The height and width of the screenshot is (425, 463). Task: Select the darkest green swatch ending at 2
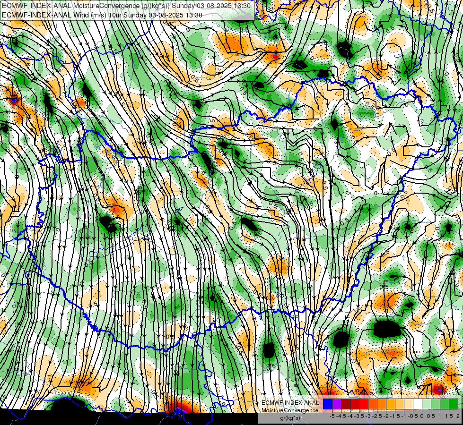454,404
